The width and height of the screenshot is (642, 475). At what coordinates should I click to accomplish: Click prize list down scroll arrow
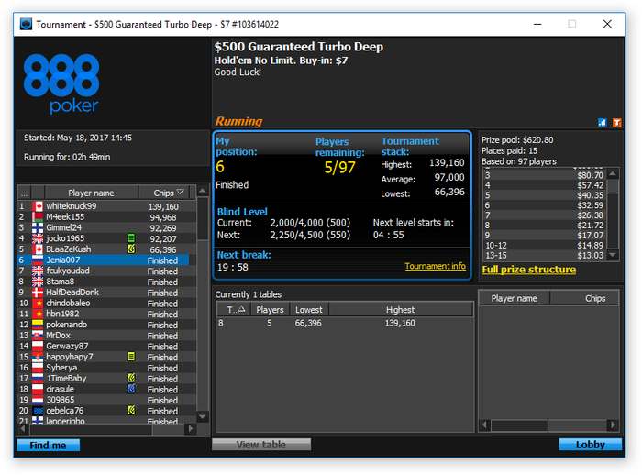click(x=613, y=255)
